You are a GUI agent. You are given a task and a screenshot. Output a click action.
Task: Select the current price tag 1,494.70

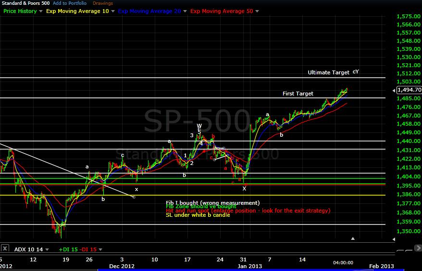[410, 90]
